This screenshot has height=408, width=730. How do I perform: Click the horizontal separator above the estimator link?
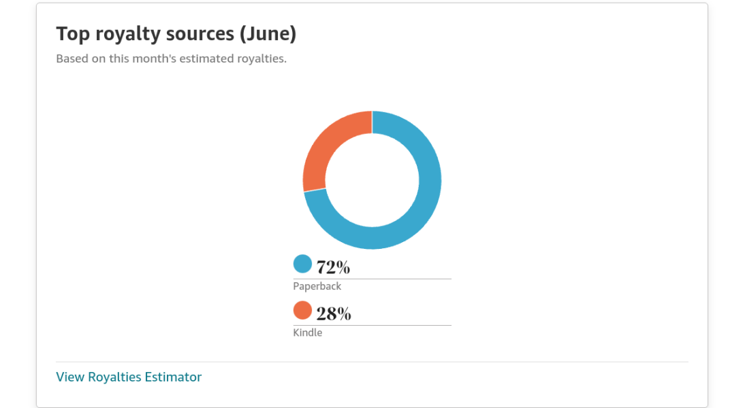[x=372, y=362]
